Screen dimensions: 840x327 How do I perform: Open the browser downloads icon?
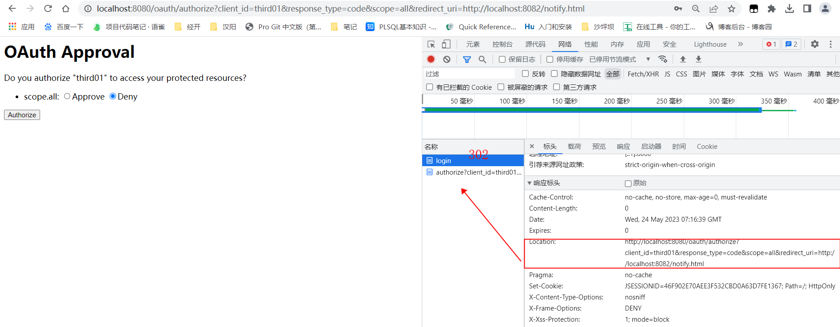pos(789,8)
